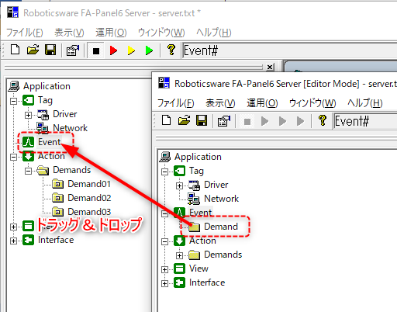Open the properties icon in back window toolbar

[73, 50]
